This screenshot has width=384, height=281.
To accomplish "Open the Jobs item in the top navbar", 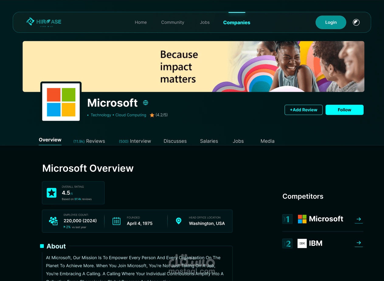I will click(x=205, y=22).
